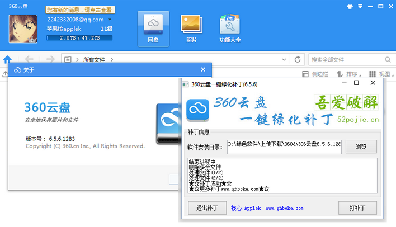Close the 关于 about dialog

pyautogui.click(x=203, y=69)
